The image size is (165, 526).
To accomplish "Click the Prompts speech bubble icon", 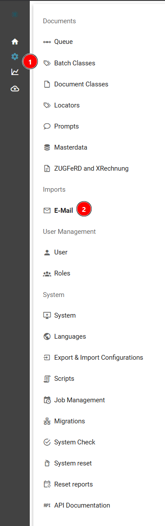I will click(x=47, y=126).
